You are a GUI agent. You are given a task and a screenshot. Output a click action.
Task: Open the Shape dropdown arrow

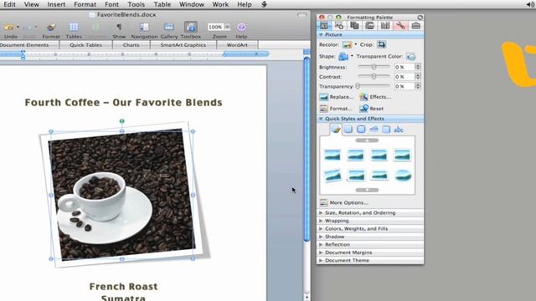click(x=352, y=56)
